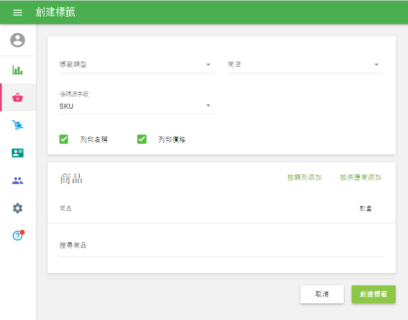Image resolution: width=408 pixels, height=320 pixels.
Task: Open the employee ID card icon
Action: (18, 153)
